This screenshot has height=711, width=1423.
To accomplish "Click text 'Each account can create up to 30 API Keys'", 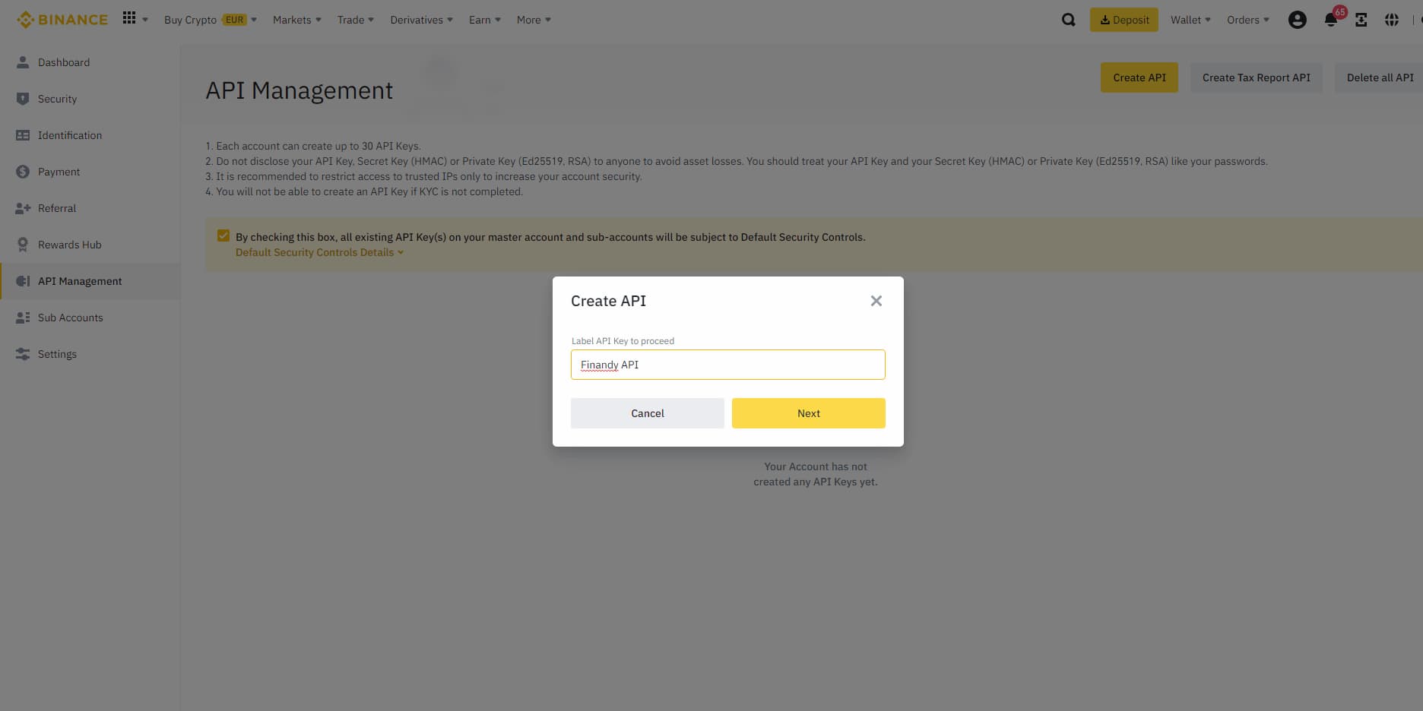I will point(317,146).
